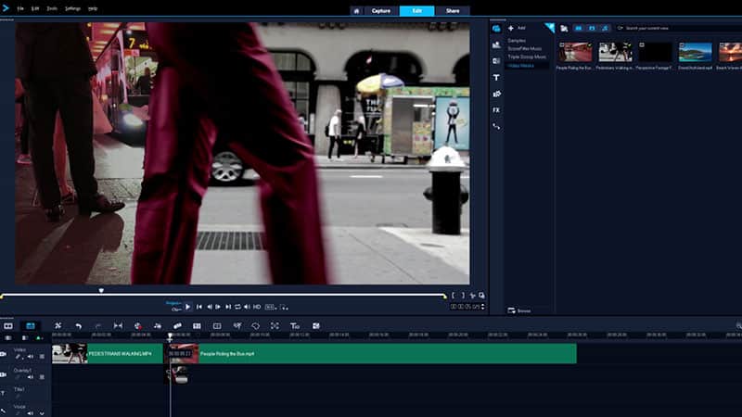This screenshot has height=417, width=742.
Task: Select the Media library sidebar icon
Action: 496,29
